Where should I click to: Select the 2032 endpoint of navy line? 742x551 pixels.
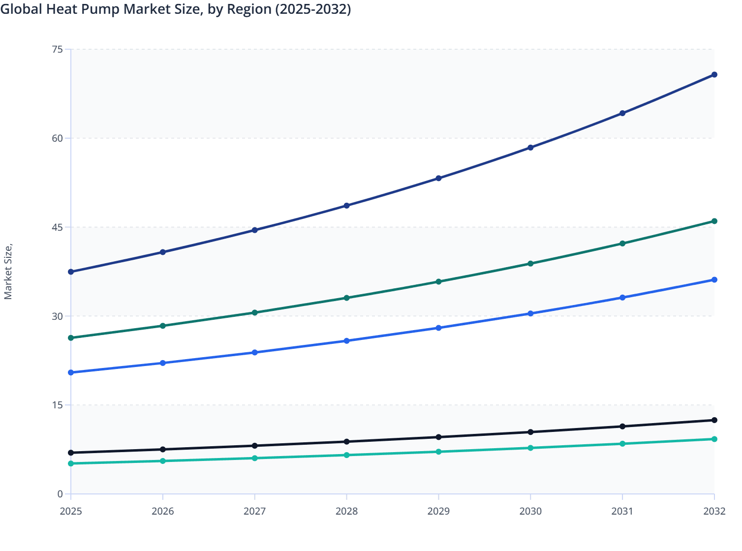tap(714, 74)
